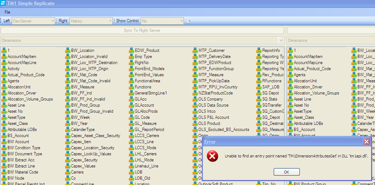Select GL_ReportPeriod dimension
This screenshot has height=185, width=375.
coord(150,130)
